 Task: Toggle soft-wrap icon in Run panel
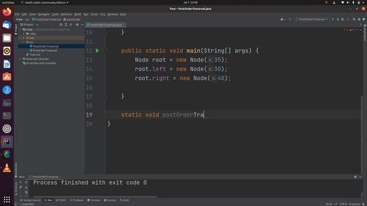click(x=26, y=192)
